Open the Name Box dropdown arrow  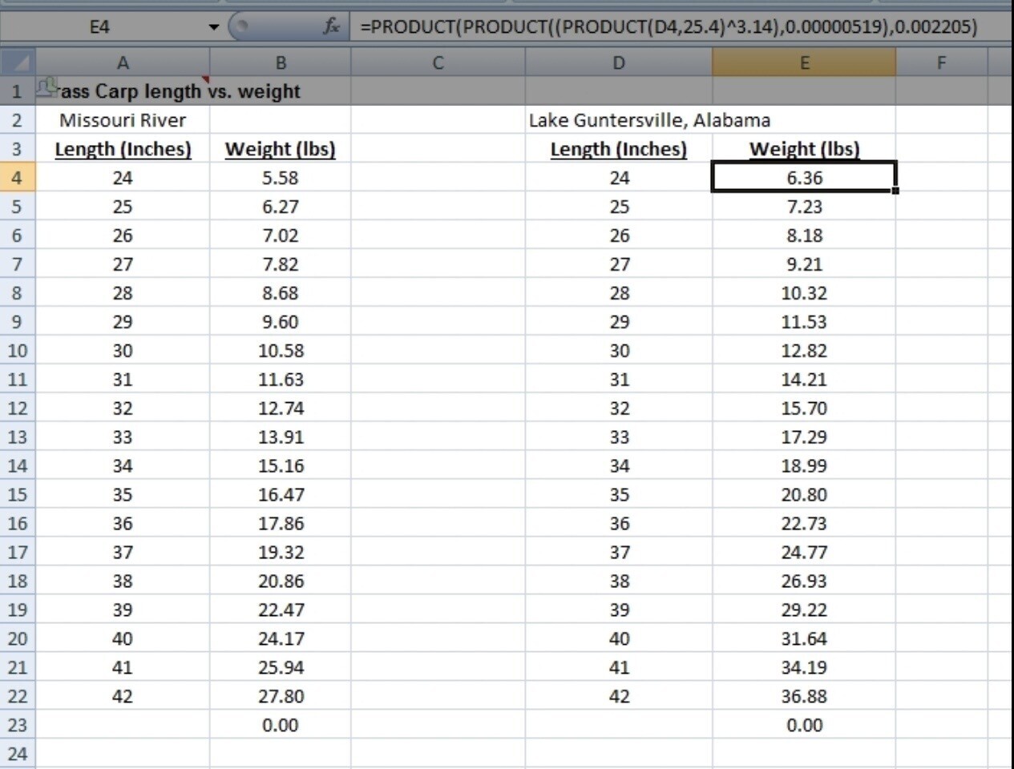[214, 27]
